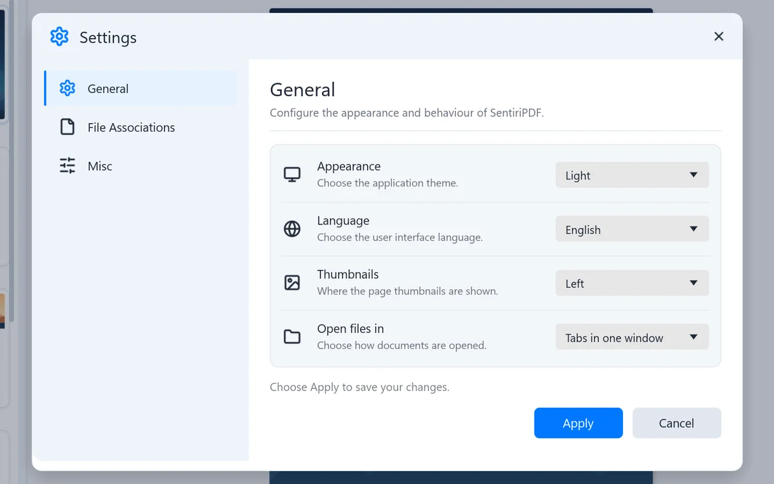Image resolution: width=774 pixels, height=484 pixels.
Task: Click the Thumbnails image icon
Action: [x=292, y=283]
